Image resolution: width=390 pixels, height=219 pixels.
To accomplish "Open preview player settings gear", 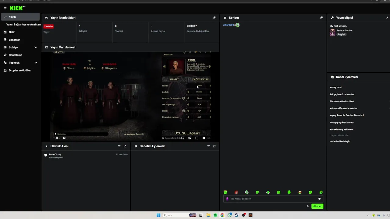I will tap(204, 138).
